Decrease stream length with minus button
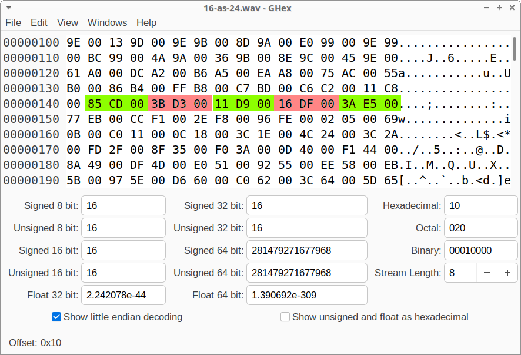The height and width of the screenshot is (355, 521). pos(486,273)
